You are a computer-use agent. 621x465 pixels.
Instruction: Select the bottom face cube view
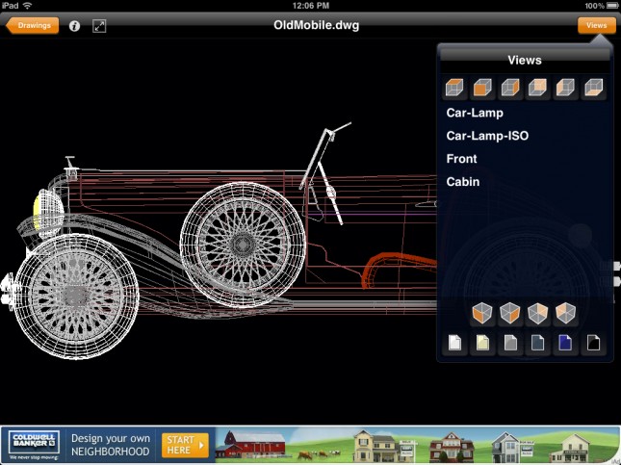coord(594,89)
